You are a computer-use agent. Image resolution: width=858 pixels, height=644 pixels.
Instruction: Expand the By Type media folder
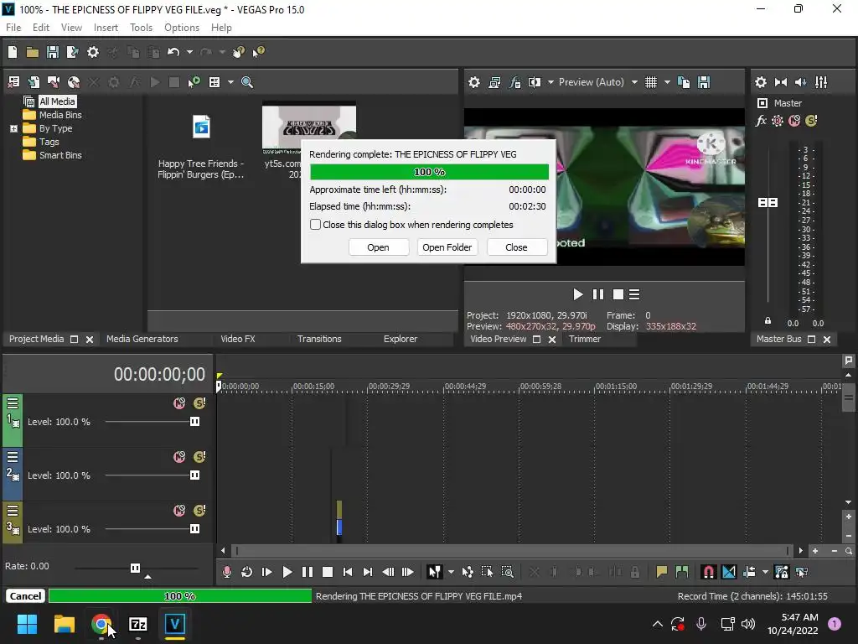(13, 128)
